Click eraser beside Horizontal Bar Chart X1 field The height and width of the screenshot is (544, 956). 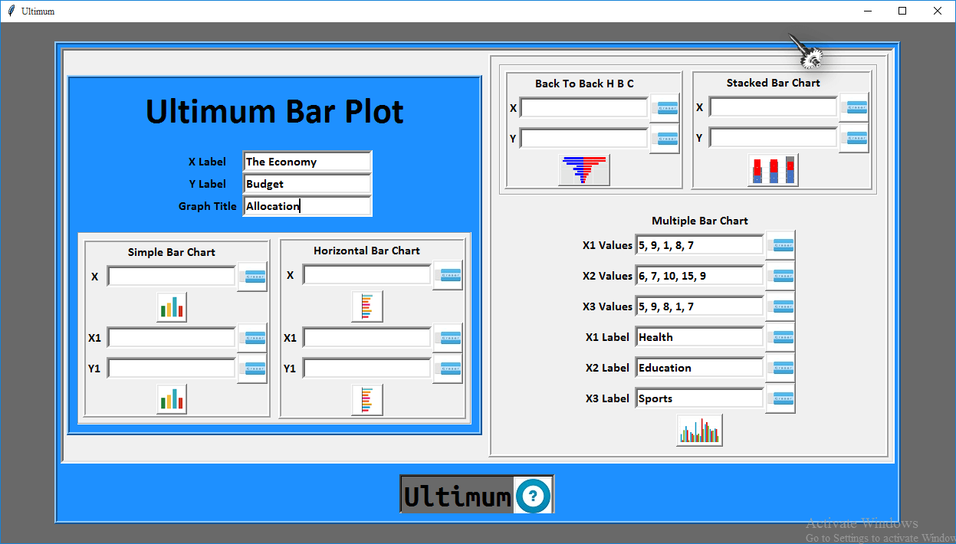(x=448, y=338)
